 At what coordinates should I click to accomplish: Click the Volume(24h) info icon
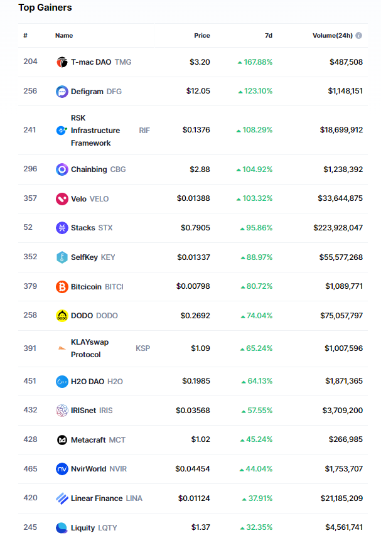click(359, 36)
